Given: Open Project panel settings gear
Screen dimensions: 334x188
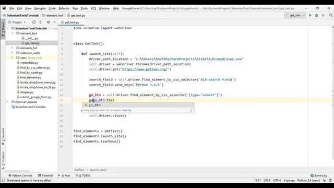Looking at the screenshot, I should (49, 22).
